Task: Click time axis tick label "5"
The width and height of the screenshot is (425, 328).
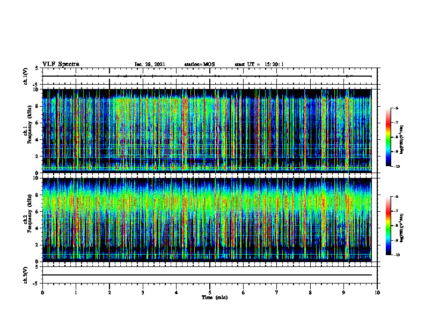Action: (x=210, y=293)
